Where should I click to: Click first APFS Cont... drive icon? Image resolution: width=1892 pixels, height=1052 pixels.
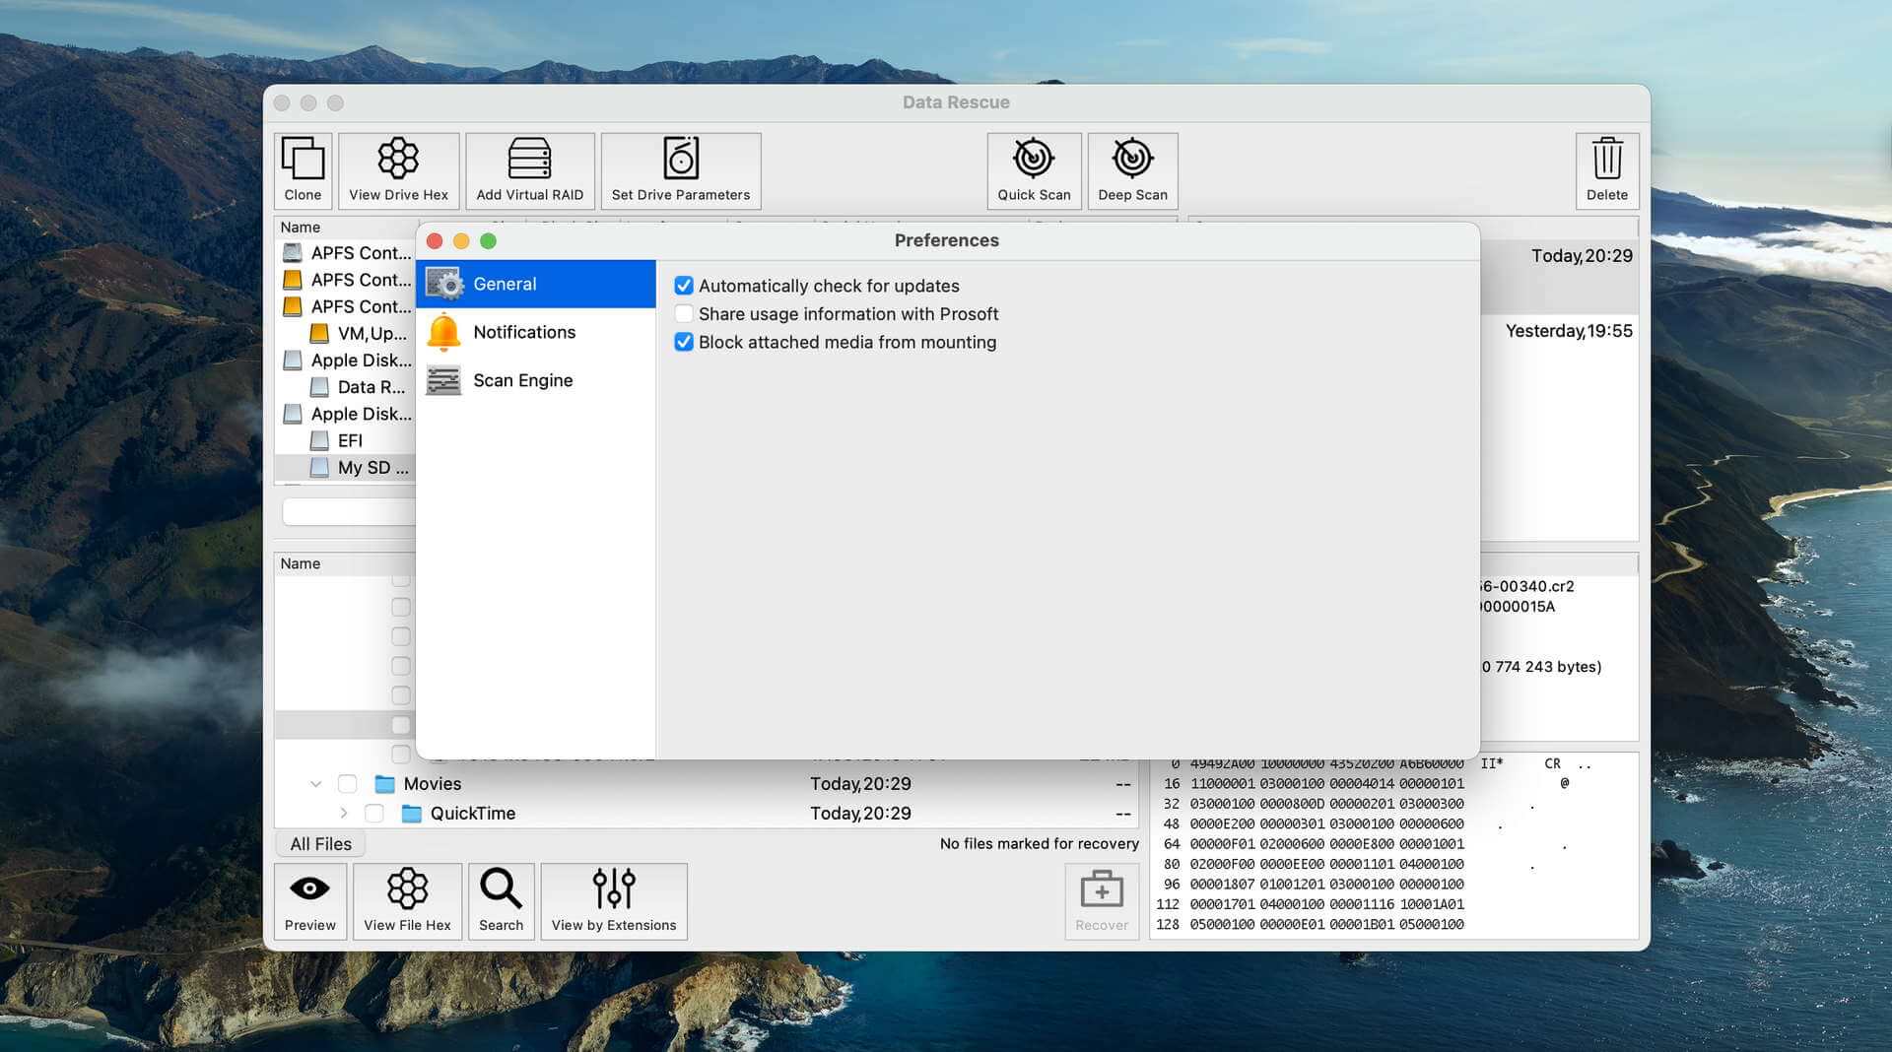pos(293,253)
